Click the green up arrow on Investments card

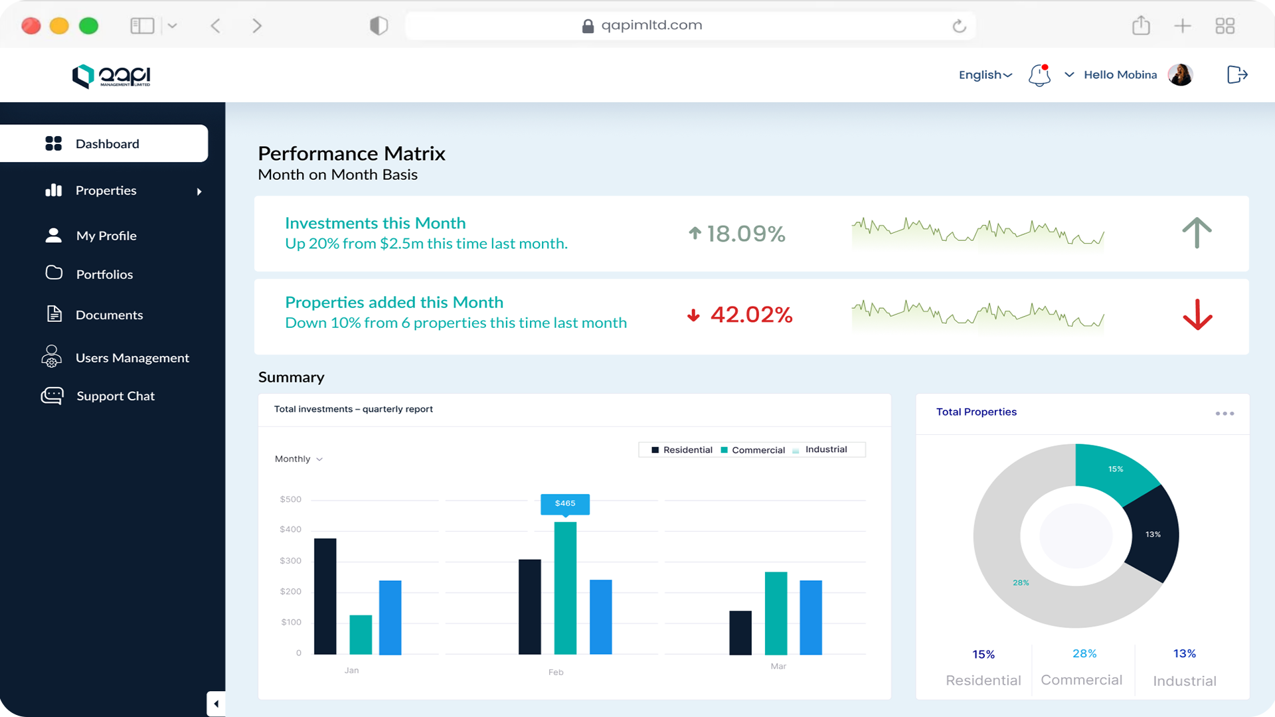pyautogui.click(x=1197, y=233)
